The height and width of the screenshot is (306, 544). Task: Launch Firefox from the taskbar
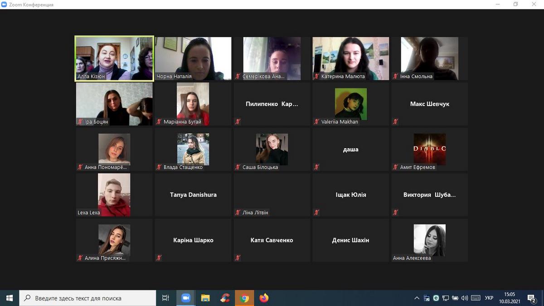coord(264,298)
